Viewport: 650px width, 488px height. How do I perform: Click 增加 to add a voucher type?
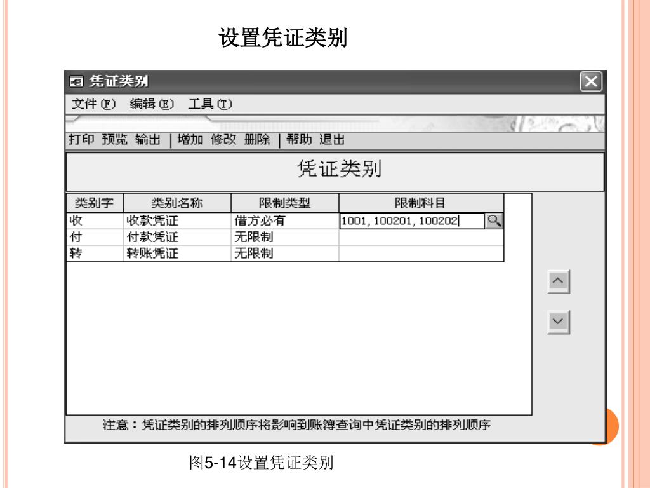[x=190, y=139]
